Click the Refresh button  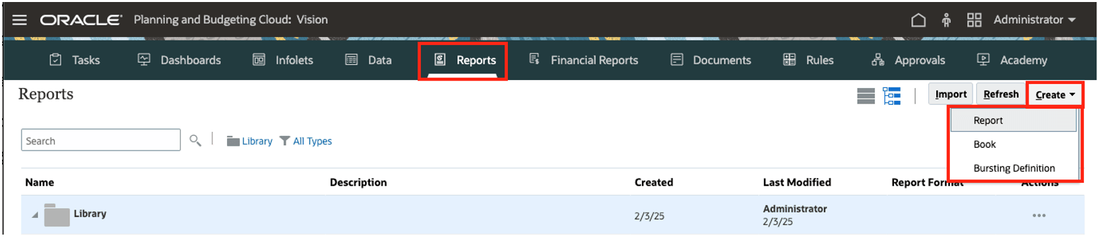pyautogui.click(x=1000, y=94)
